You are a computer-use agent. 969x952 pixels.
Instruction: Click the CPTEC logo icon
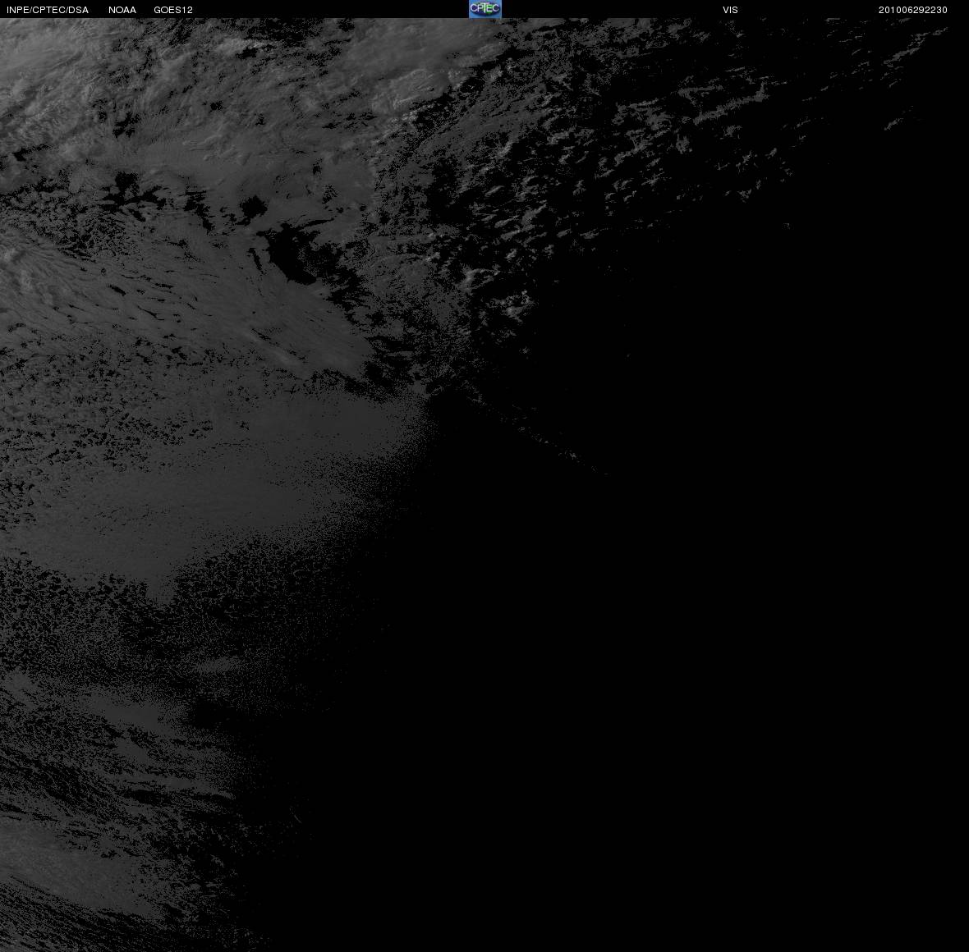pyautogui.click(x=485, y=9)
